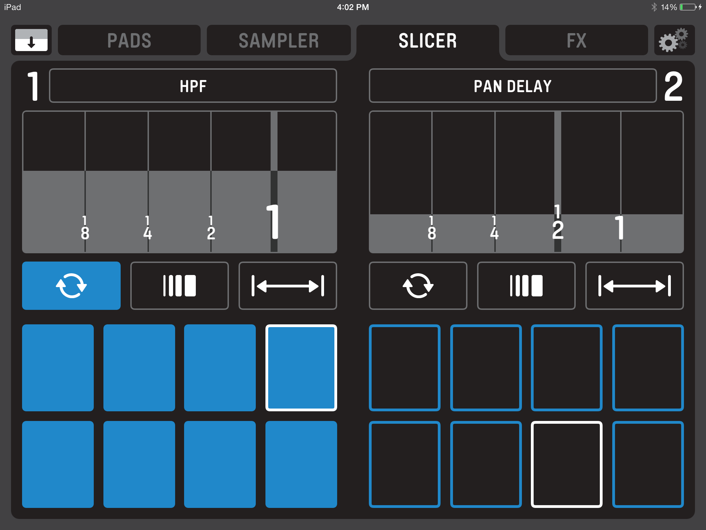This screenshot has height=530, width=706.
Task: Select the SLICER tab
Action: [428, 40]
